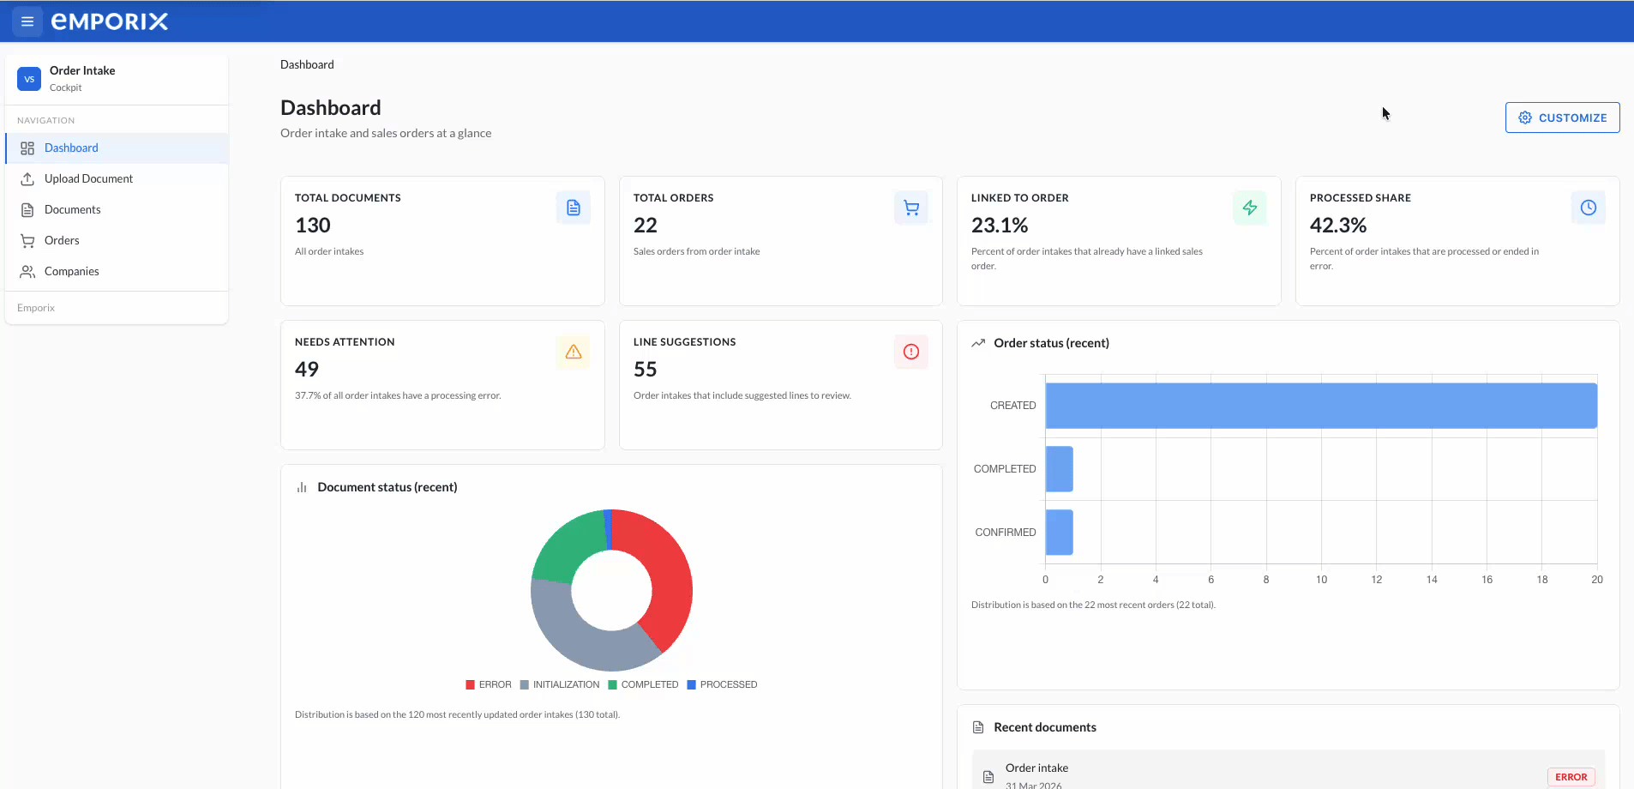Viewport: 1634px width, 789px height.
Task: Click the CREATED bar in order status chart
Action: click(1321, 406)
